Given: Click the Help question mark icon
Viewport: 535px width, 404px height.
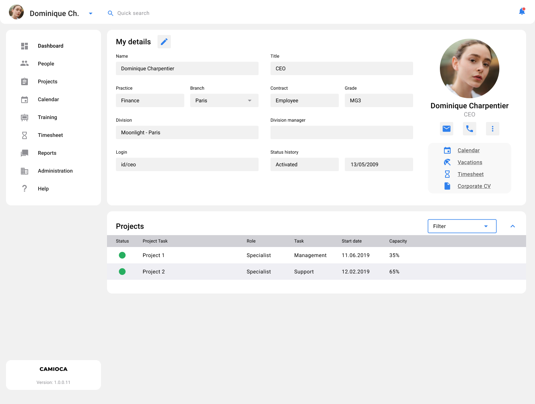Looking at the screenshot, I should click(25, 189).
